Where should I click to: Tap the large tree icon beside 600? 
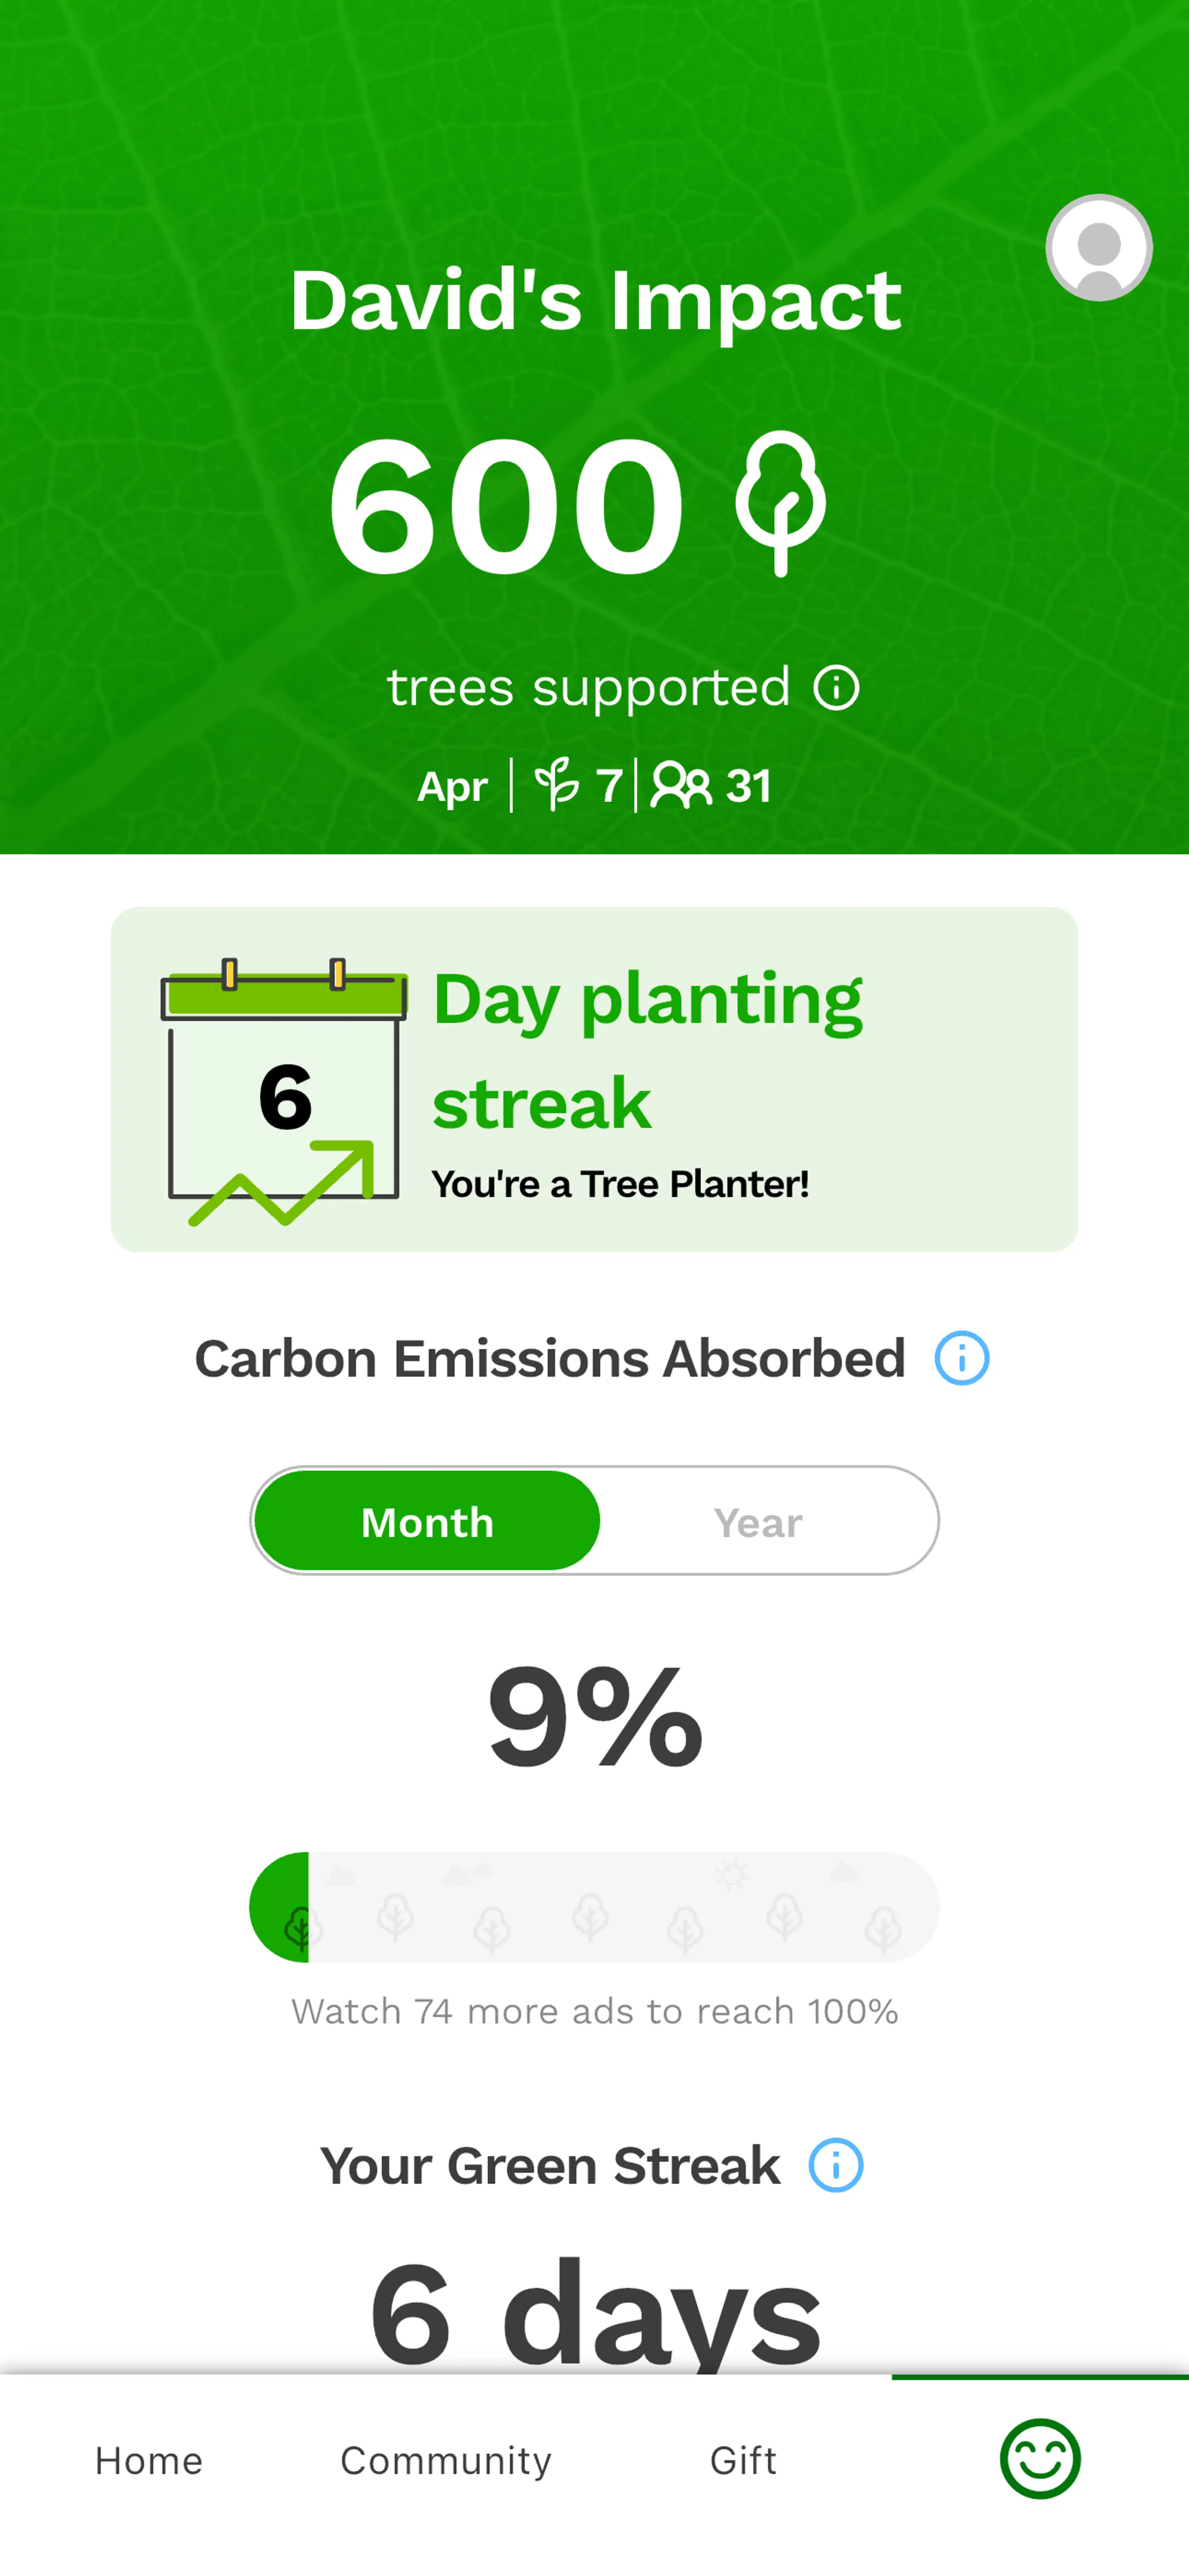pyautogui.click(x=780, y=503)
